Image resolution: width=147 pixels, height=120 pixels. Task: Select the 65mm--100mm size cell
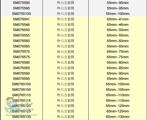(118, 84)
